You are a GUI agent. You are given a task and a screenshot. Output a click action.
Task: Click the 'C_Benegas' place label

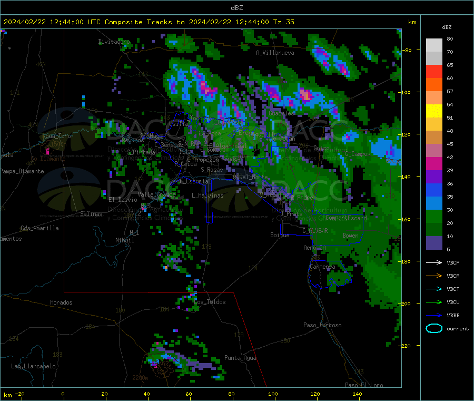click(x=169, y=145)
